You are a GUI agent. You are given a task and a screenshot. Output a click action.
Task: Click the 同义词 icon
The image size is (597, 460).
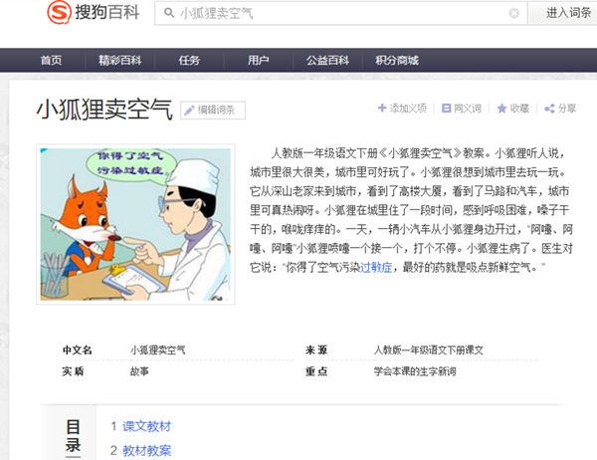tap(446, 109)
